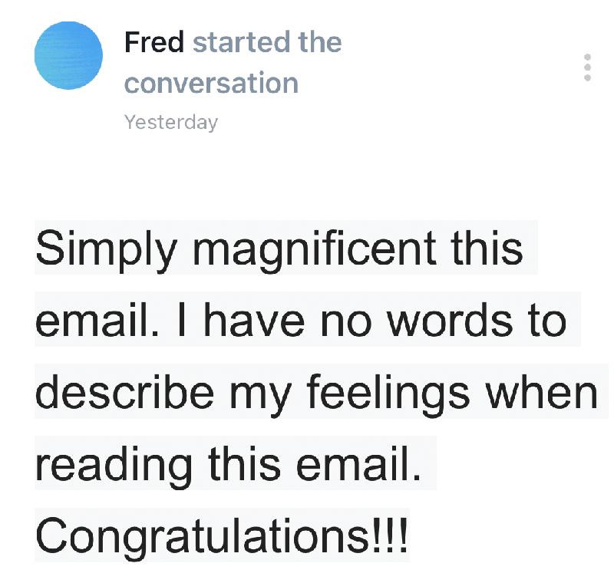Screen dimensions: 614x583
Task: Click 'Congratulations!!!' at the message end
Action: click(x=222, y=538)
